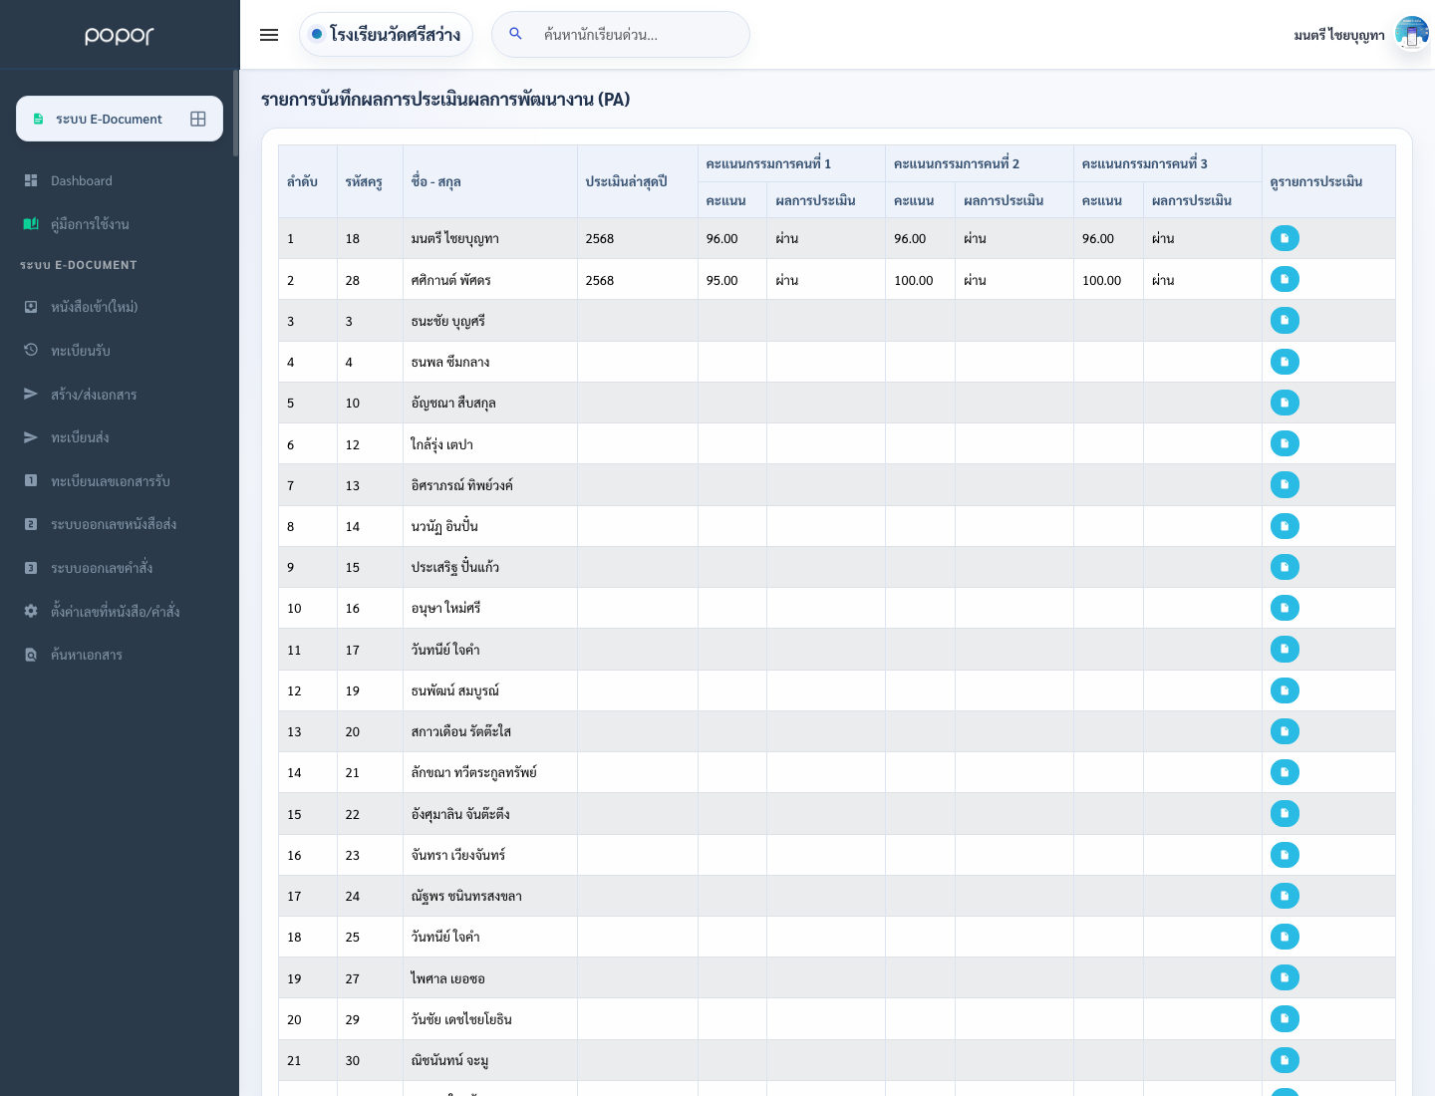The image size is (1435, 1096).
Task: View evaluation list for มนตรี ไชยบุญทา
Action: coord(1285,238)
